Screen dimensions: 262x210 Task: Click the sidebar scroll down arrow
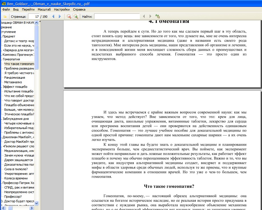tap(36, 203)
